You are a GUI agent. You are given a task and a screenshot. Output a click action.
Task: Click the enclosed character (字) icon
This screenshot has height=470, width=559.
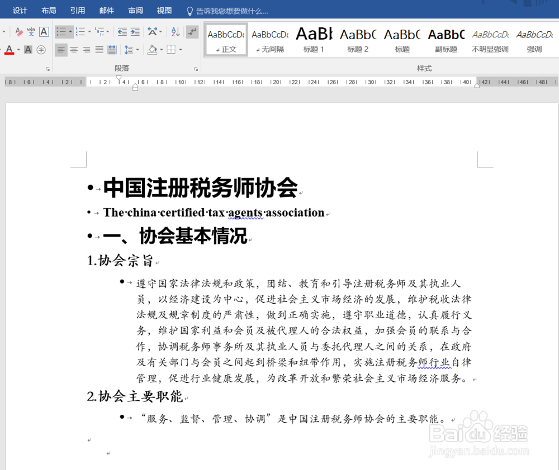pos(41,50)
